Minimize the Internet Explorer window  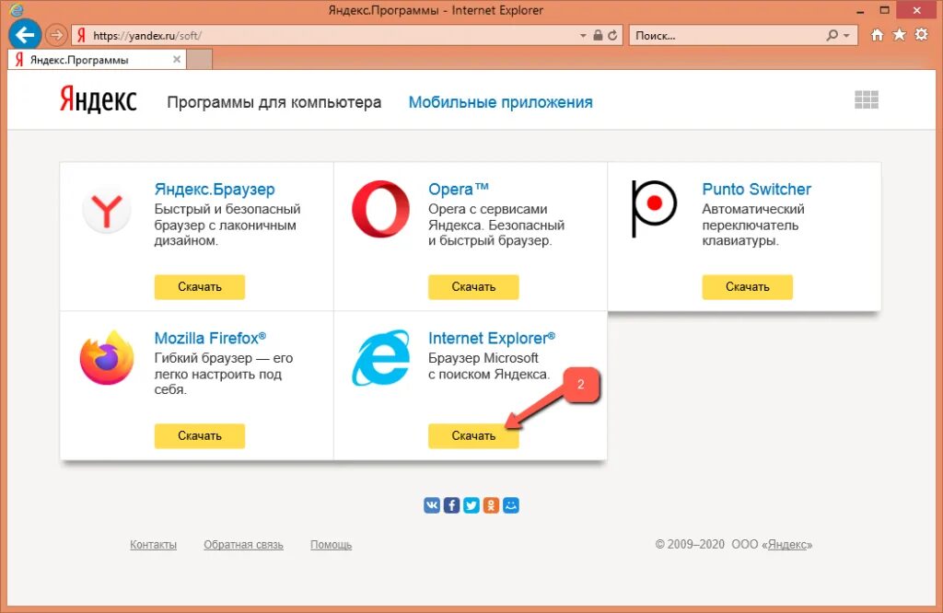(x=861, y=10)
